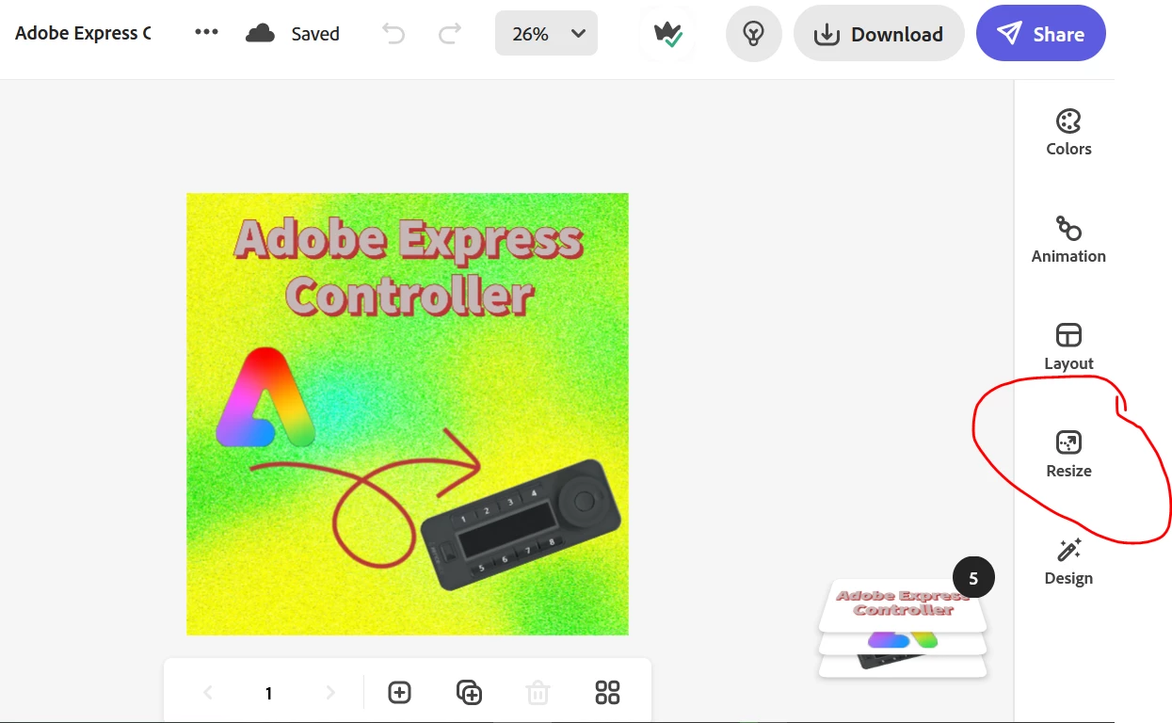This screenshot has width=1172, height=723.
Task: Open the lightbulb tips button
Action: 753,34
